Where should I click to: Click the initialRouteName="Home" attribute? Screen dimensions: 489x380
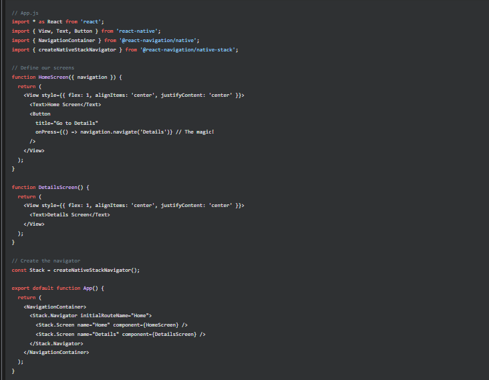point(114,316)
